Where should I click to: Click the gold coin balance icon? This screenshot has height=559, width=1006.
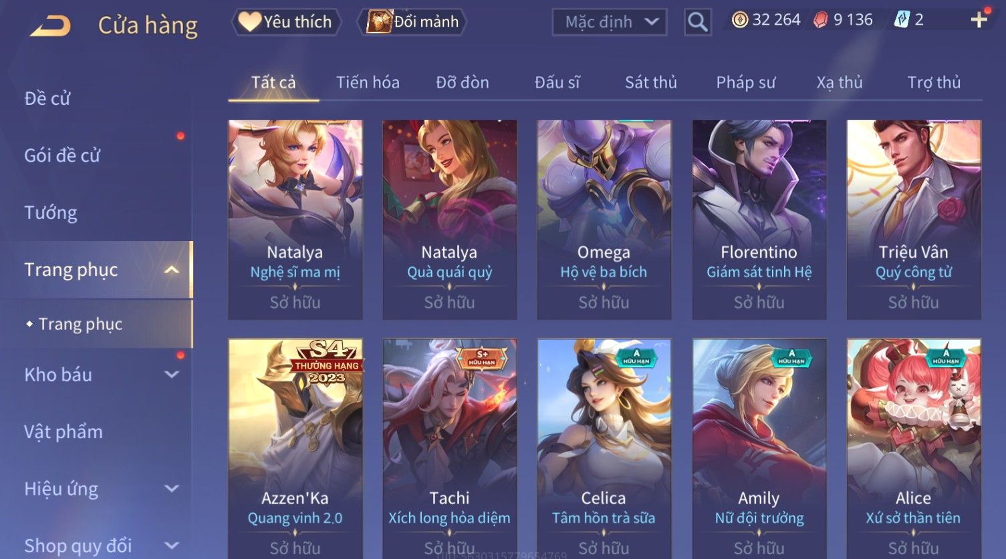coord(739,20)
